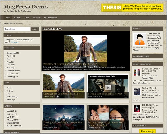Open Nokia E63: E-mail On The Go title
This screenshot has height=134, width=167.
click(151, 89)
